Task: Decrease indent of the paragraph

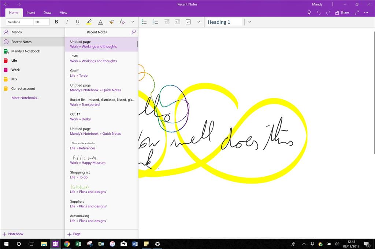Action: [167, 22]
